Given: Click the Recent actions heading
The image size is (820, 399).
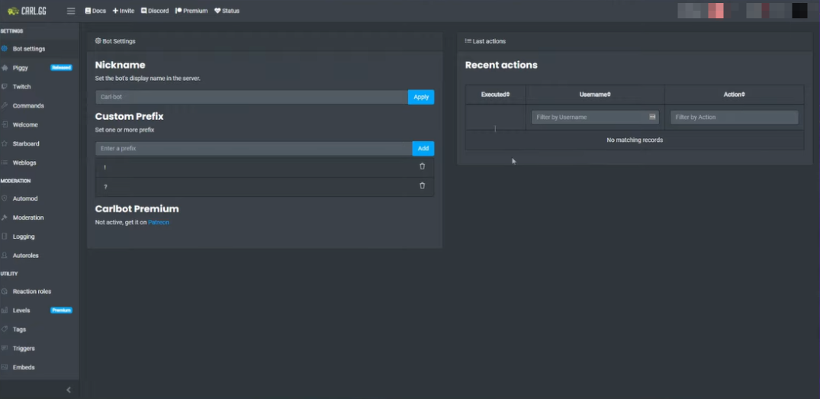Looking at the screenshot, I should click(501, 66).
